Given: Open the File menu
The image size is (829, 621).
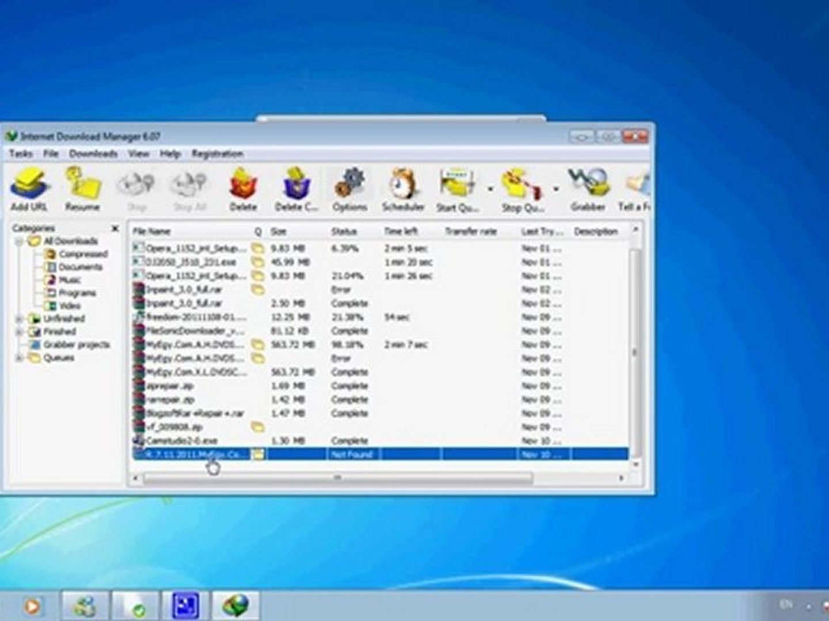Looking at the screenshot, I should (x=51, y=154).
